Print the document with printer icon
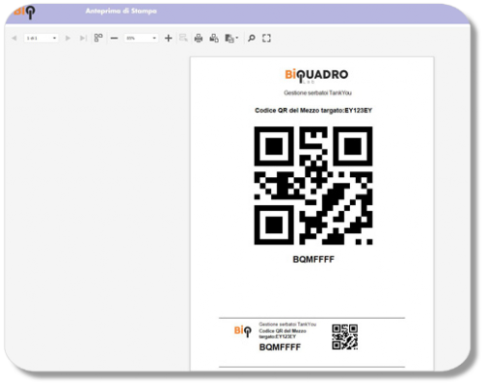 (199, 39)
